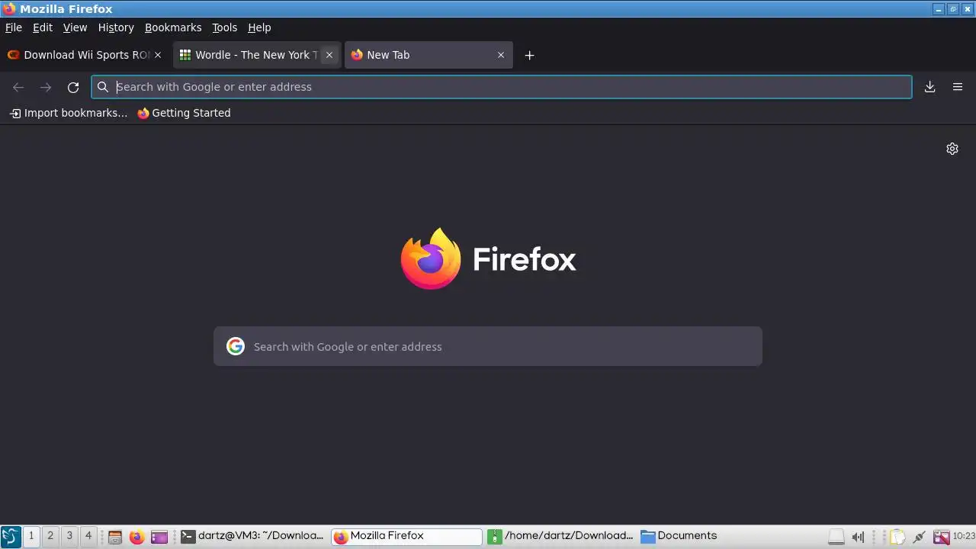Click the magnifier icon in address bar
This screenshot has height=549, width=976.
tap(103, 87)
